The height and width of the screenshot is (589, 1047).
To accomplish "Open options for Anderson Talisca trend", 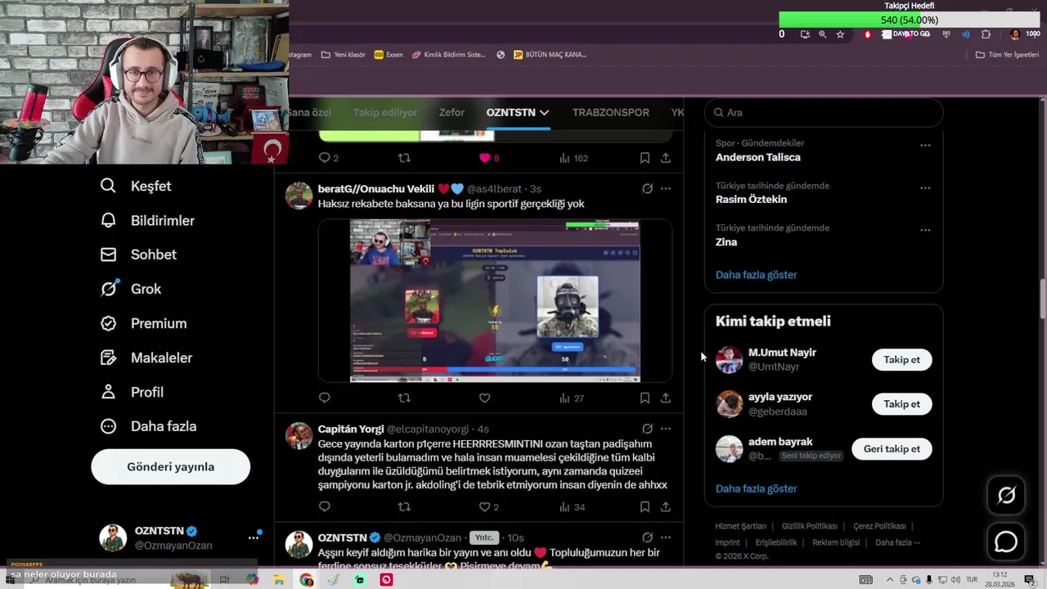I will coord(925,145).
